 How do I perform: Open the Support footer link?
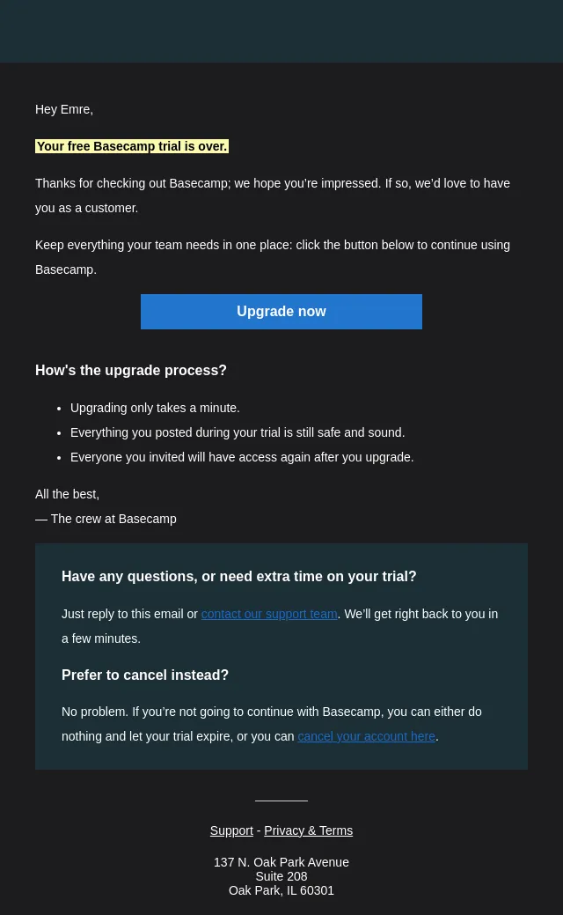coord(231,830)
